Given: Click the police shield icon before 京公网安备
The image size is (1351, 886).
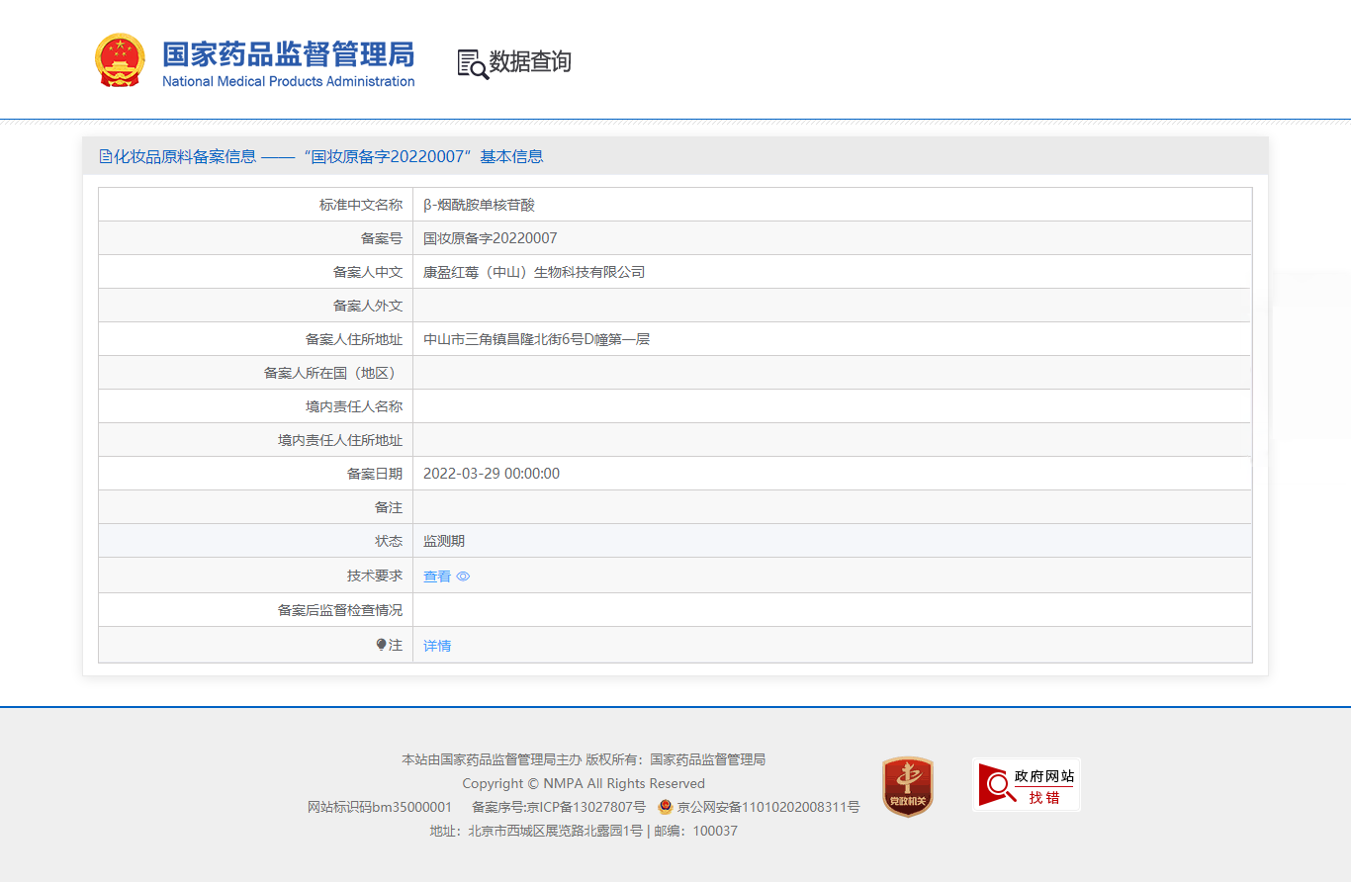Looking at the screenshot, I should click(x=665, y=807).
